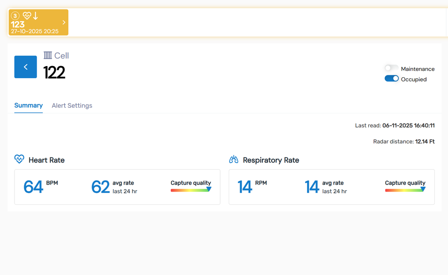Viewport: 448px width, 275px height.
Task: Click the Heart Rate heart icon
Action: (x=19, y=159)
